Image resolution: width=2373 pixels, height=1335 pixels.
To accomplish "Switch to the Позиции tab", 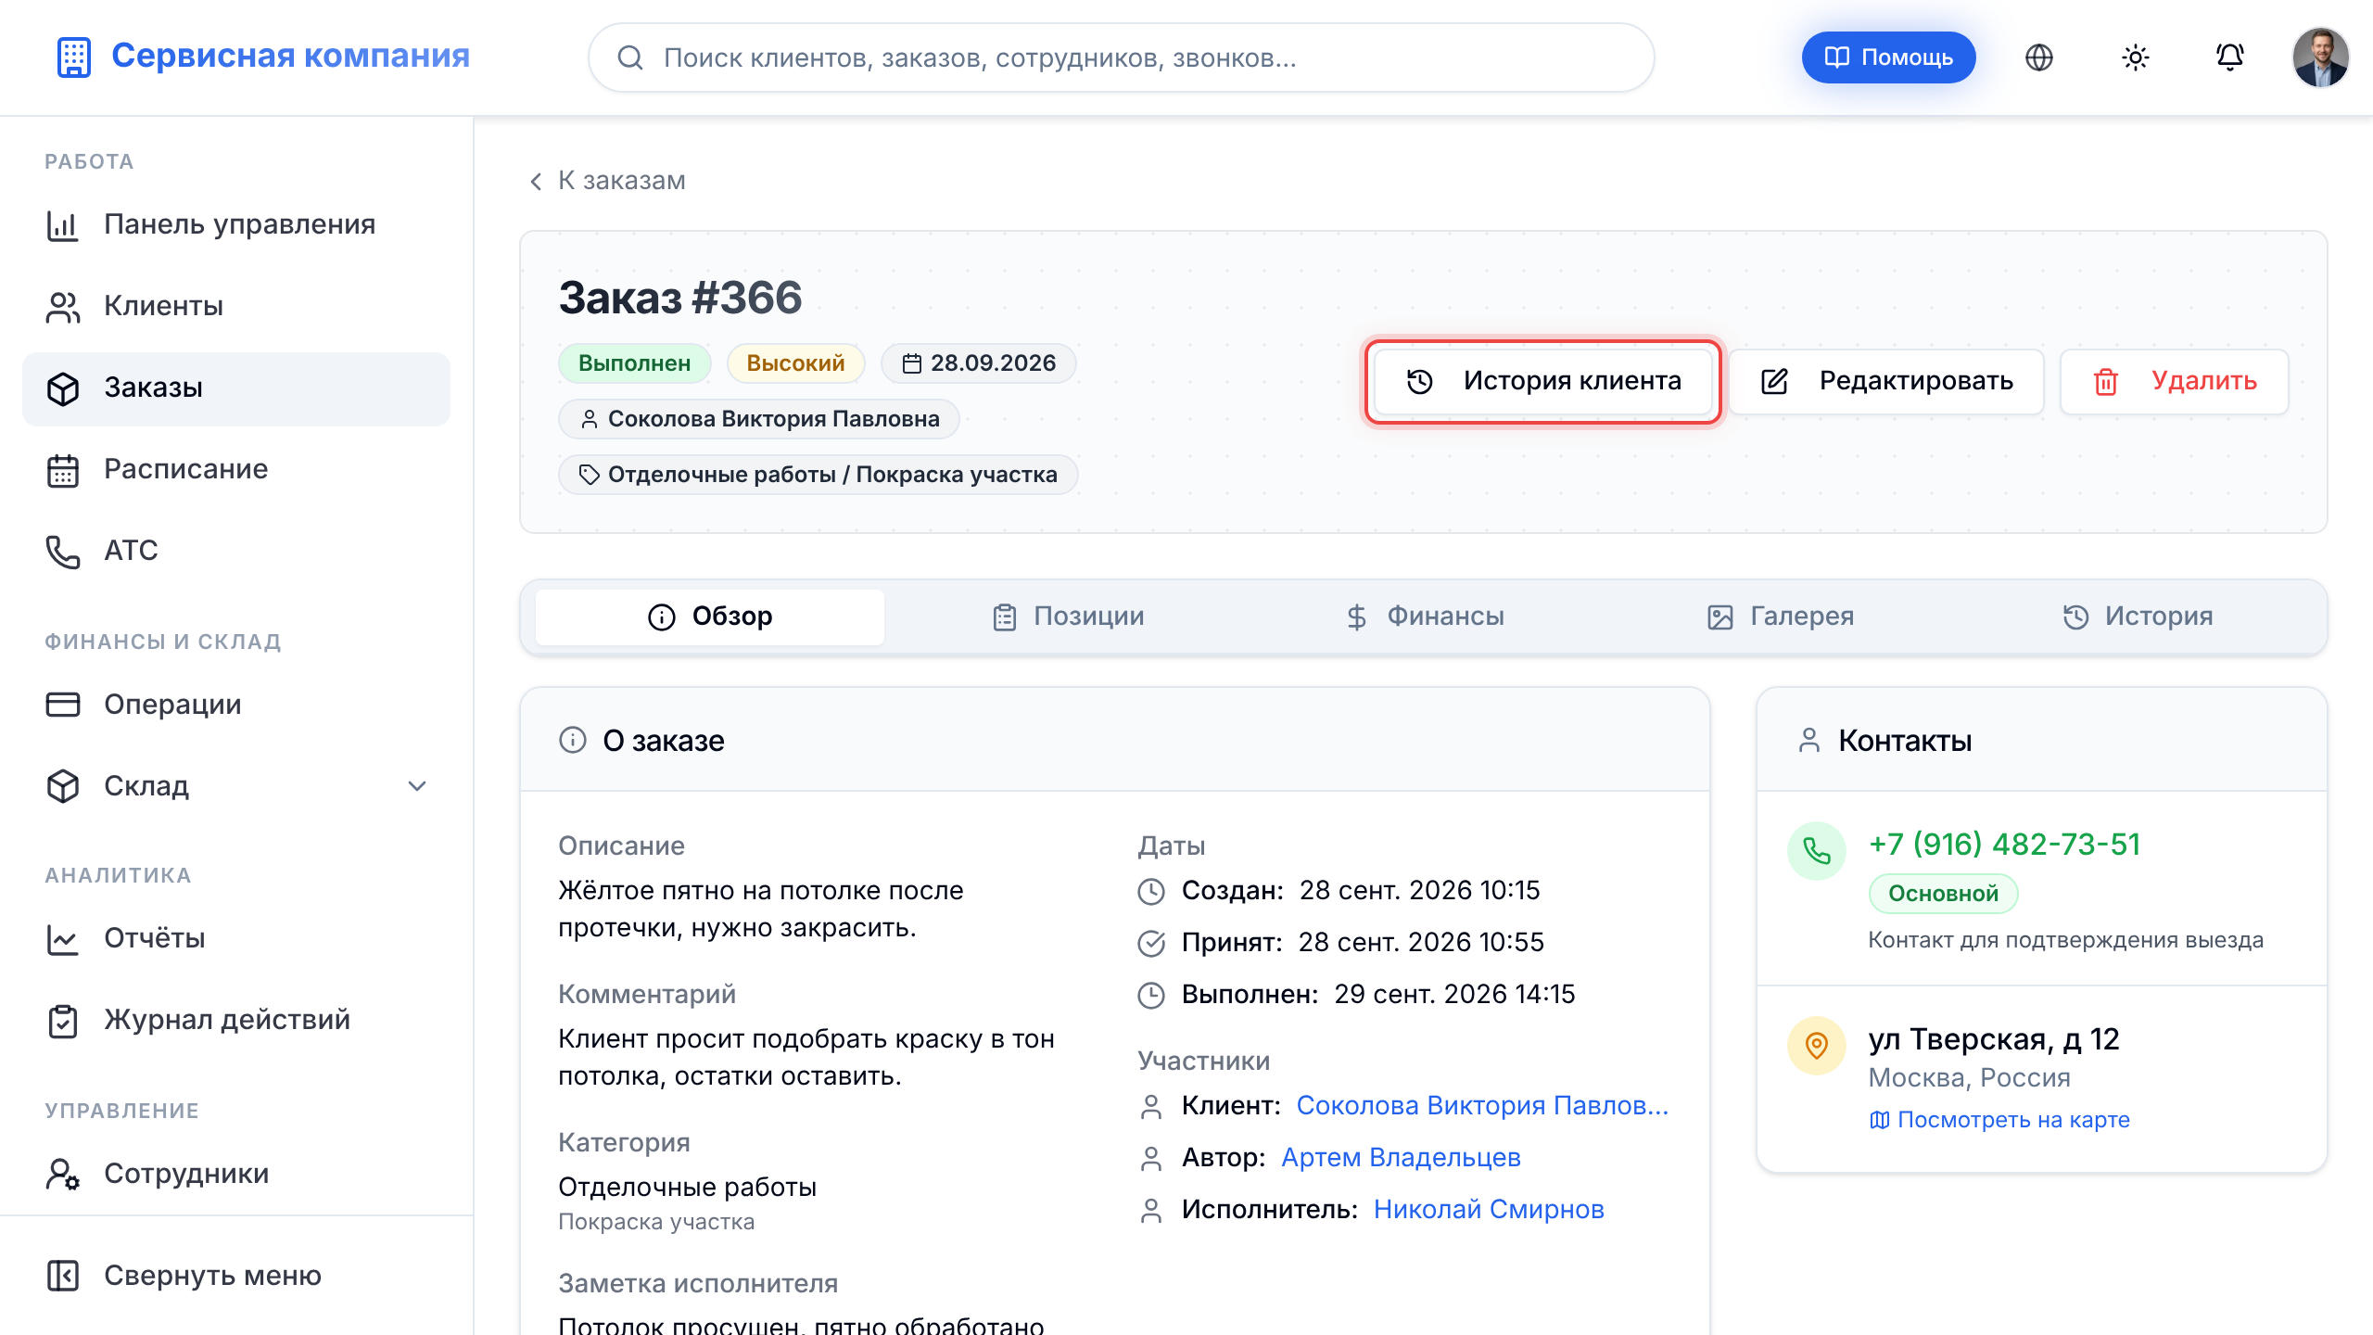I will click(x=1067, y=617).
